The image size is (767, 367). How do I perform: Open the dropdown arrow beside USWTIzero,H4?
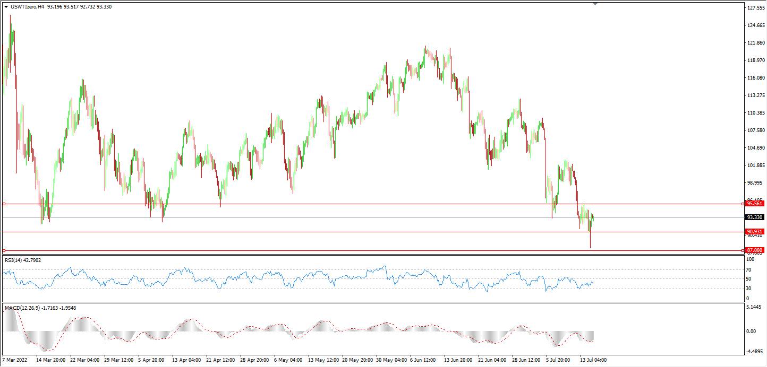[6, 7]
